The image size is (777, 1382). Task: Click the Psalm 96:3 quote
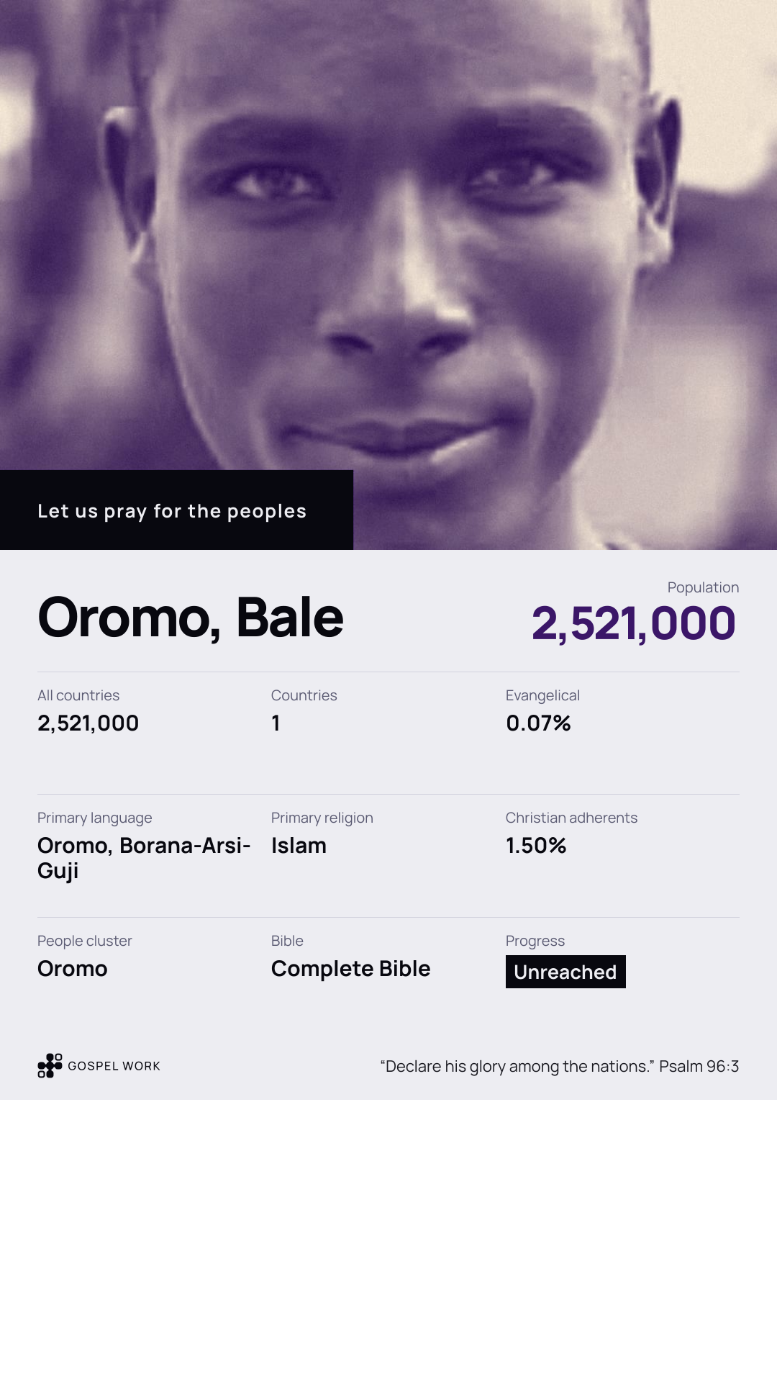(x=560, y=1066)
